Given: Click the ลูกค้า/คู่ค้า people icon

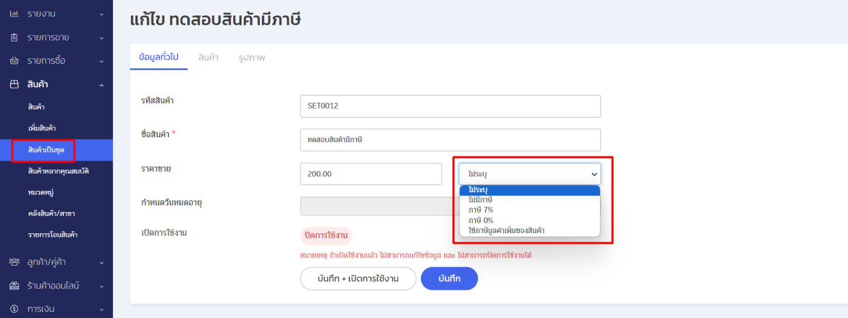Looking at the screenshot, I should click(x=14, y=262).
